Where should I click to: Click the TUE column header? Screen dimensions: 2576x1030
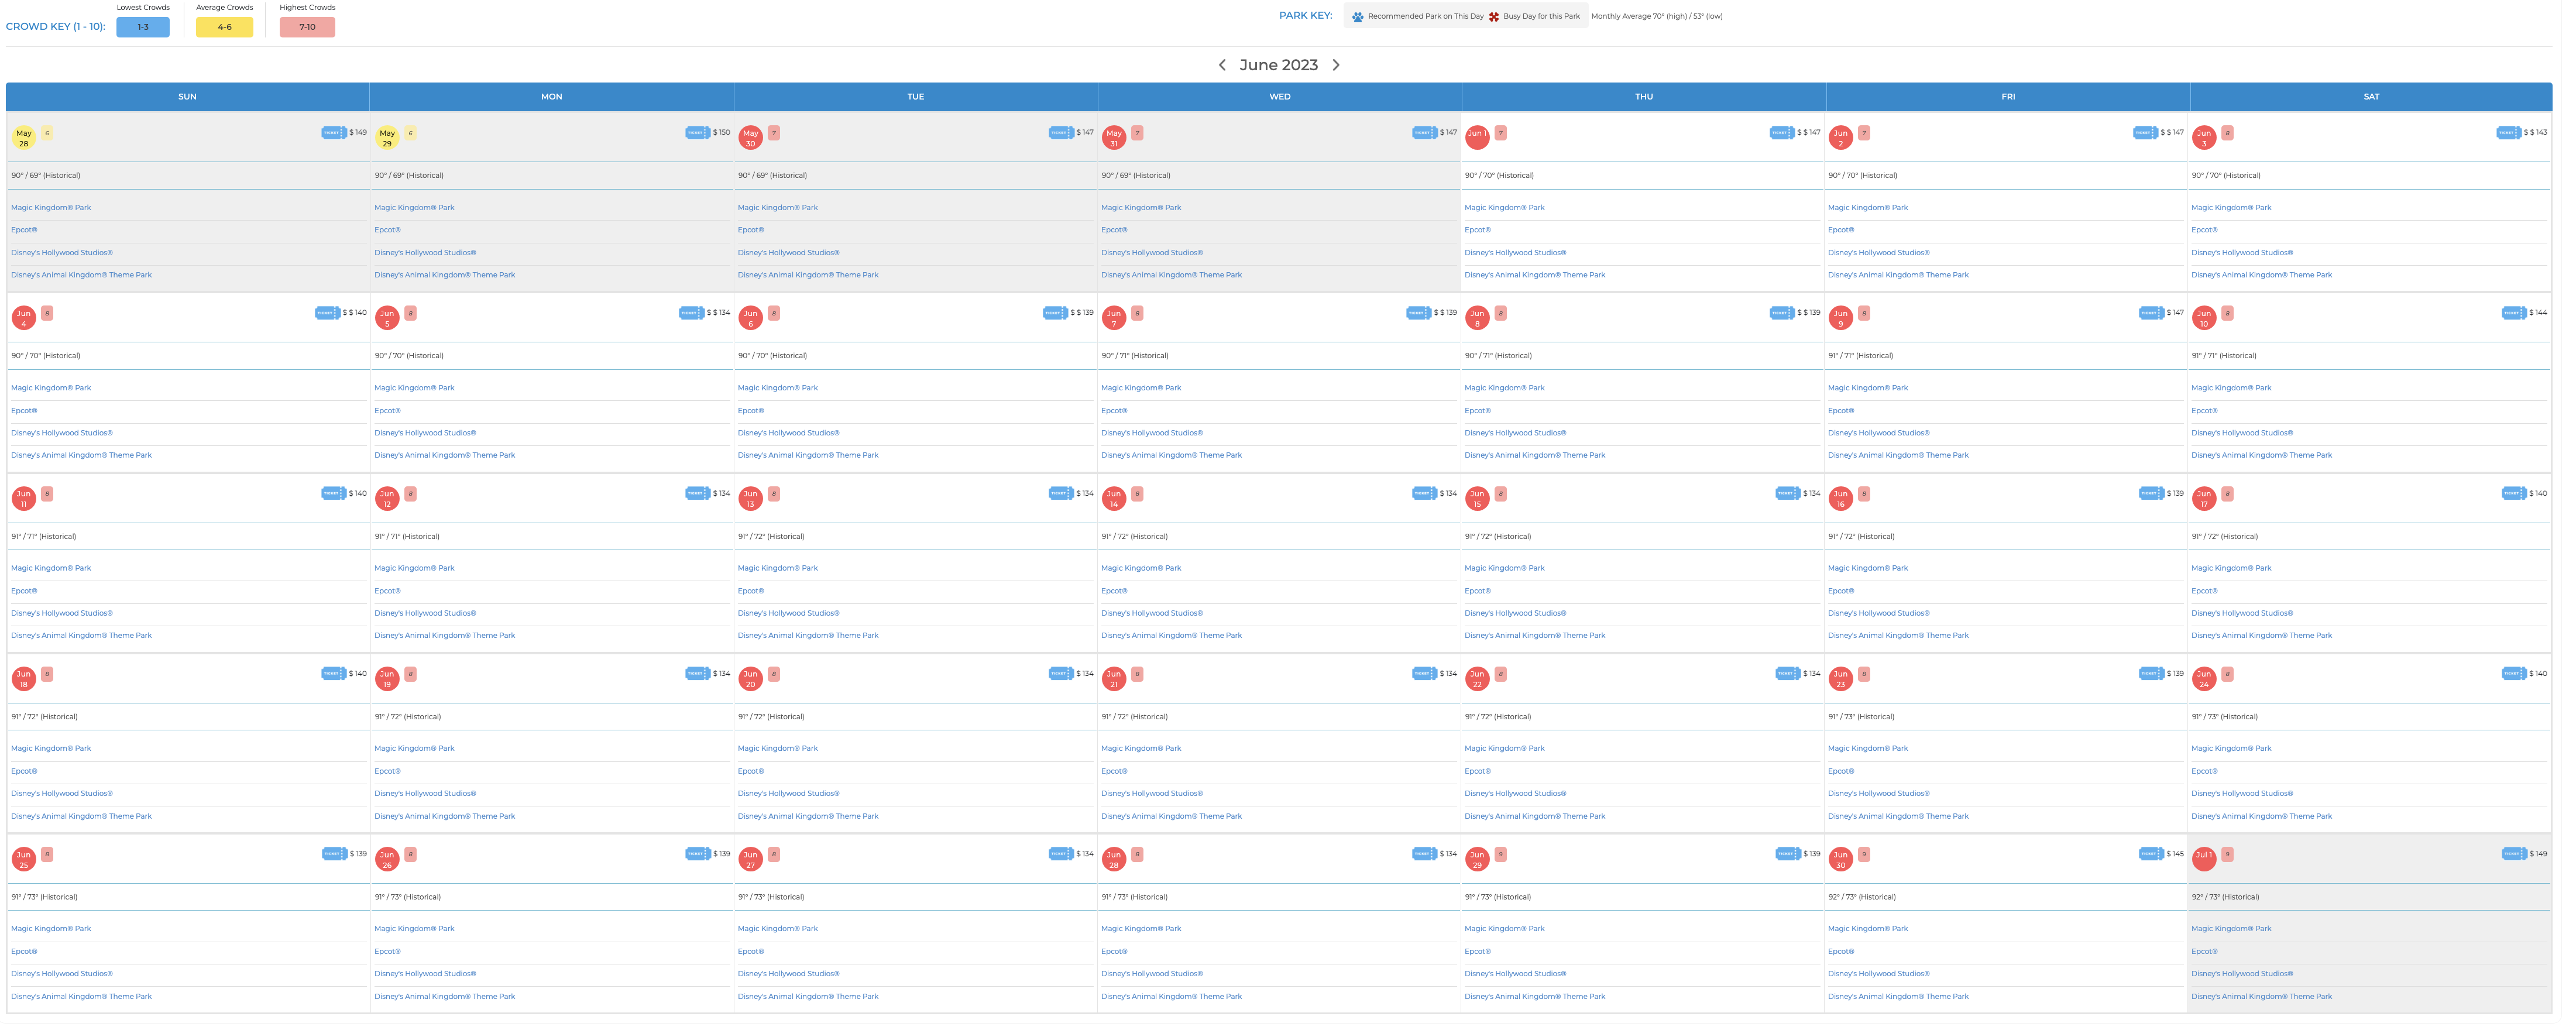pyautogui.click(x=915, y=97)
